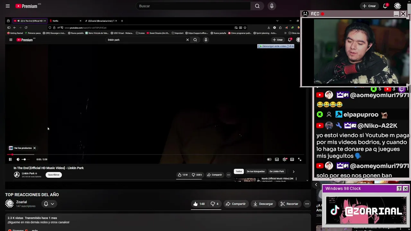Image resolution: width=411 pixels, height=231 pixels.
Task: Enter fullscreen on the inner player
Action: 300,159
